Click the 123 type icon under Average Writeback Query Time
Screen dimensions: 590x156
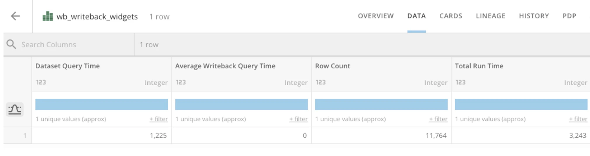point(181,82)
